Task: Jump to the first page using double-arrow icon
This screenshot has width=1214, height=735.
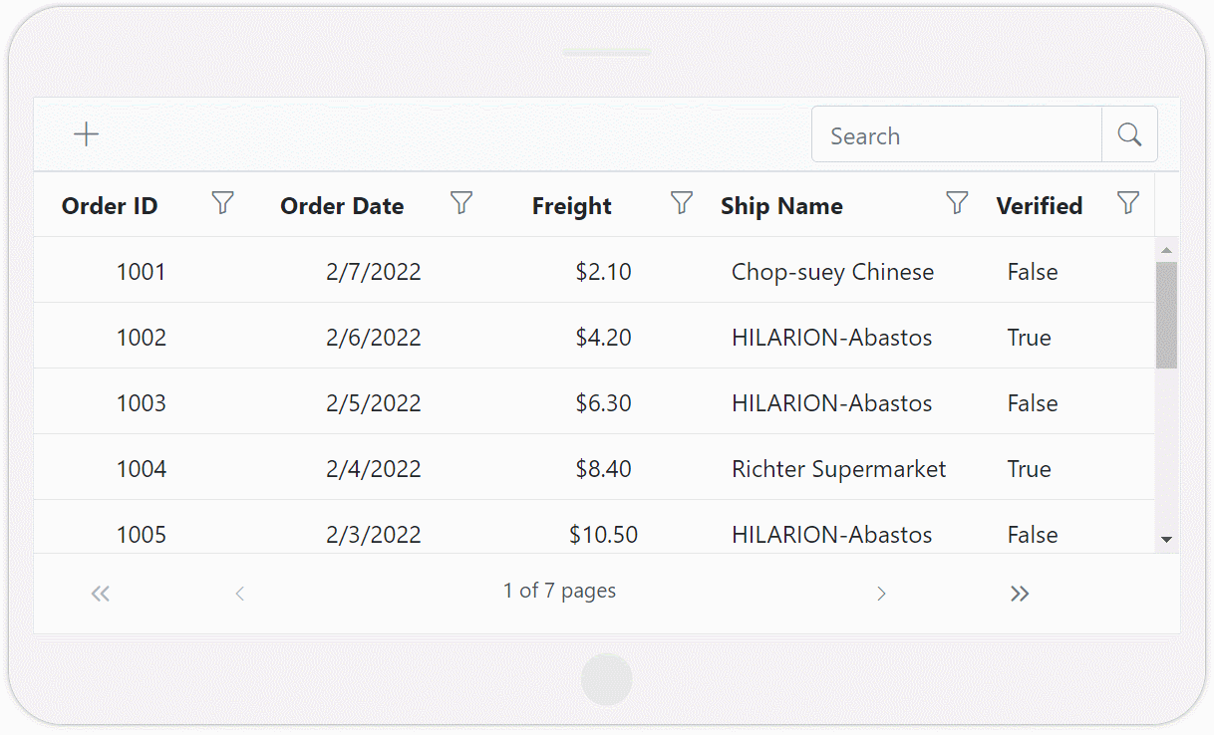Action: (100, 593)
